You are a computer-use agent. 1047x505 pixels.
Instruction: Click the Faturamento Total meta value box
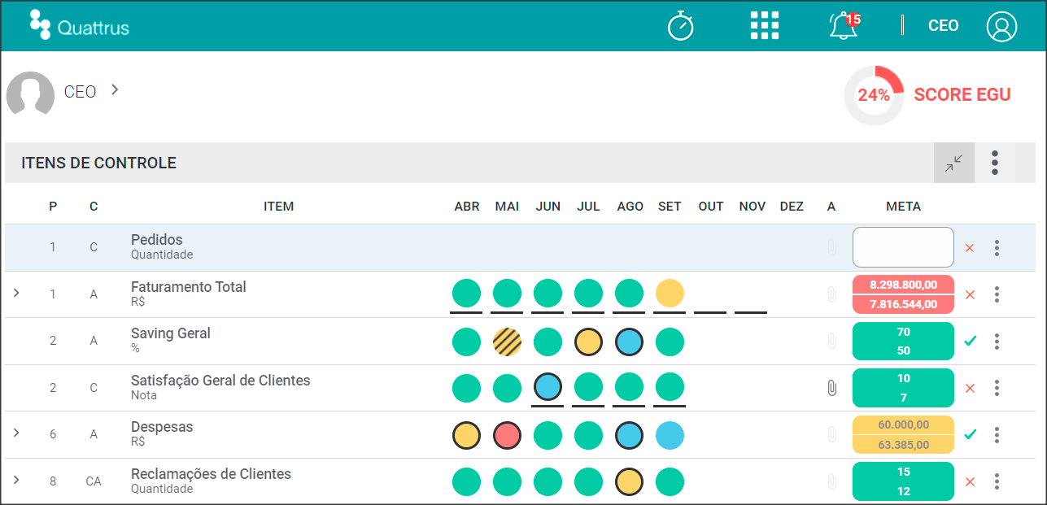point(903,294)
